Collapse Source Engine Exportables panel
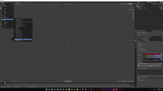 143,69
